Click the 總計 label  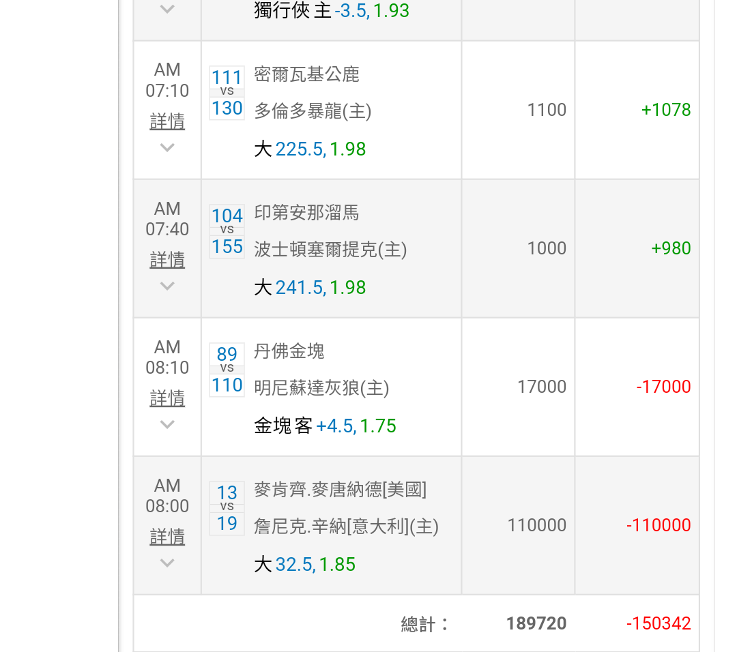click(424, 624)
